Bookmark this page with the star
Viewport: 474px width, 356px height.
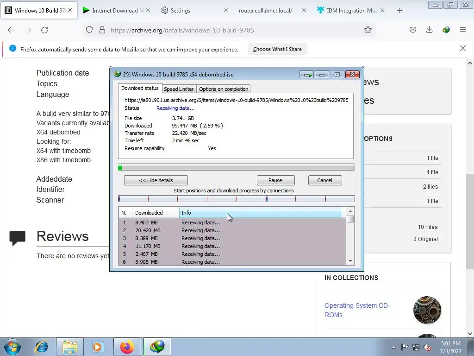[368, 30]
